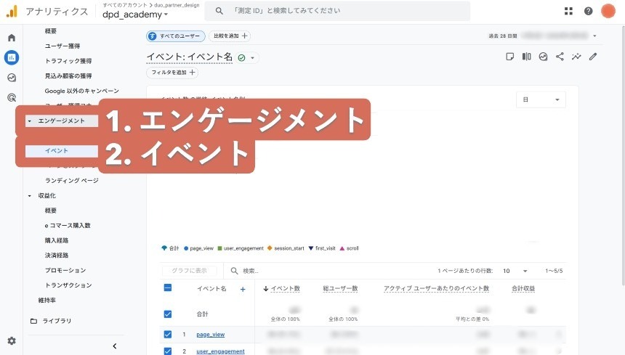625x355 pixels.
Task: Toggle the select-all rows checkbox in header
Action: click(168, 288)
